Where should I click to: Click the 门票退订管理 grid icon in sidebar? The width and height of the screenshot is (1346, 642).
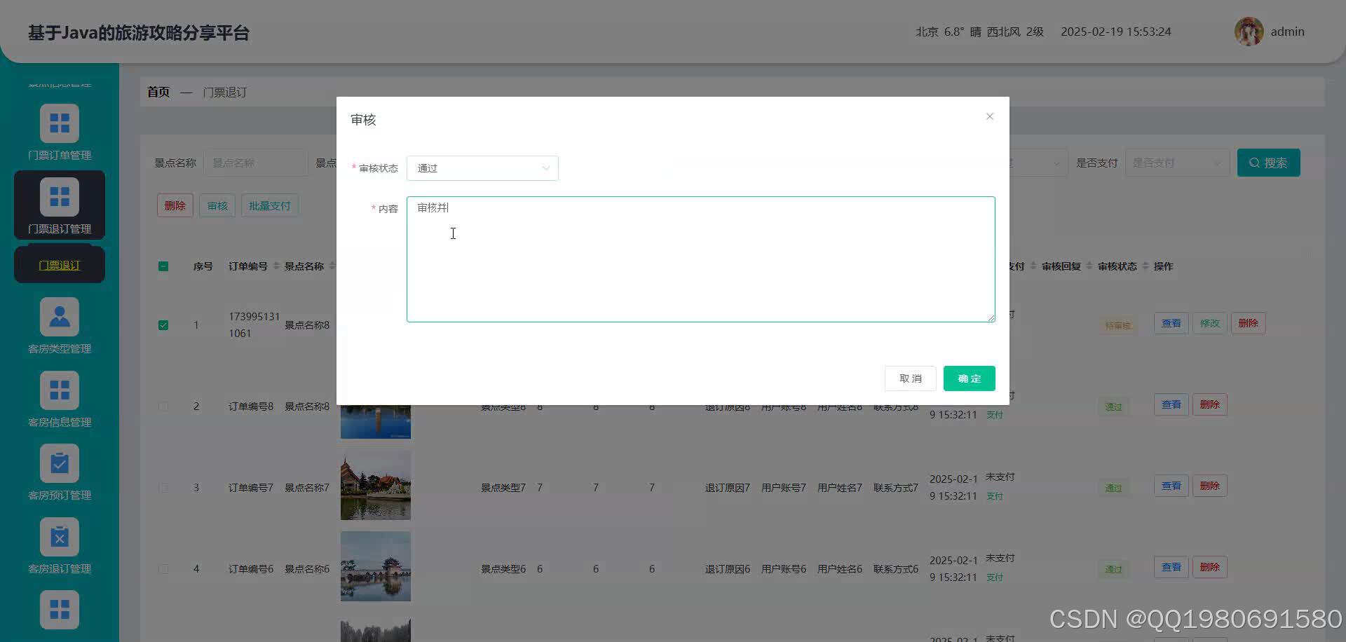pos(60,196)
